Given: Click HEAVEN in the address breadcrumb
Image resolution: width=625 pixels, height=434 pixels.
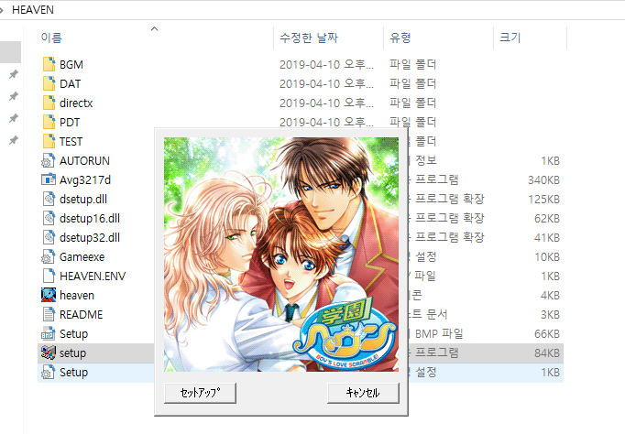Looking at the screenshot, I should 33,10.
